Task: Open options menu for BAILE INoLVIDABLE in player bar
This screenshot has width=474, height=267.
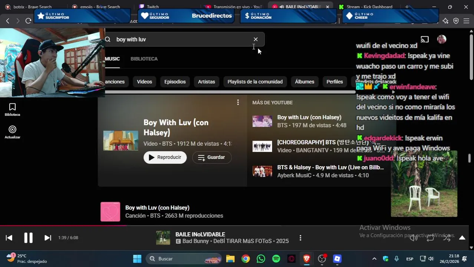Action: 300,238
